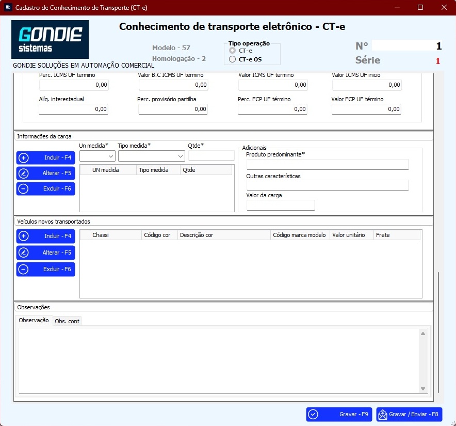The image size is (456, 426).
Task: Click the main form vertical scrollbar
Action: (x=438, y=330)
